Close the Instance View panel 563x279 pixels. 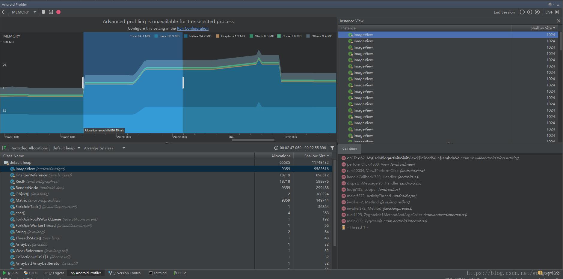559,21
